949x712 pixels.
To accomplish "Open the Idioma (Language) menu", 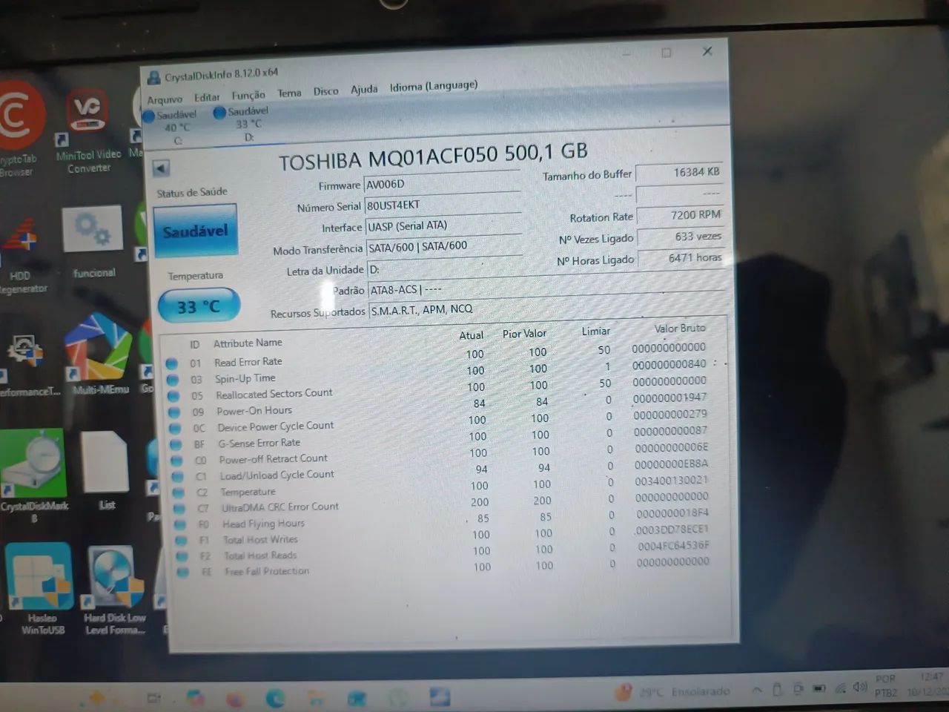I will (433, 86).
